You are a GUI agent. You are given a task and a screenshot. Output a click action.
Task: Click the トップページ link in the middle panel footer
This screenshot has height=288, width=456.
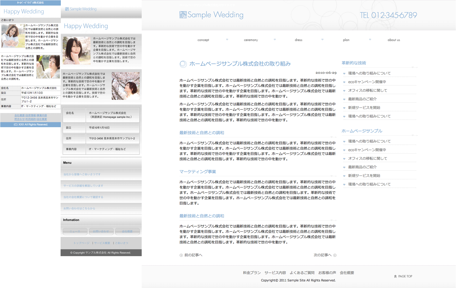(81, 243)
